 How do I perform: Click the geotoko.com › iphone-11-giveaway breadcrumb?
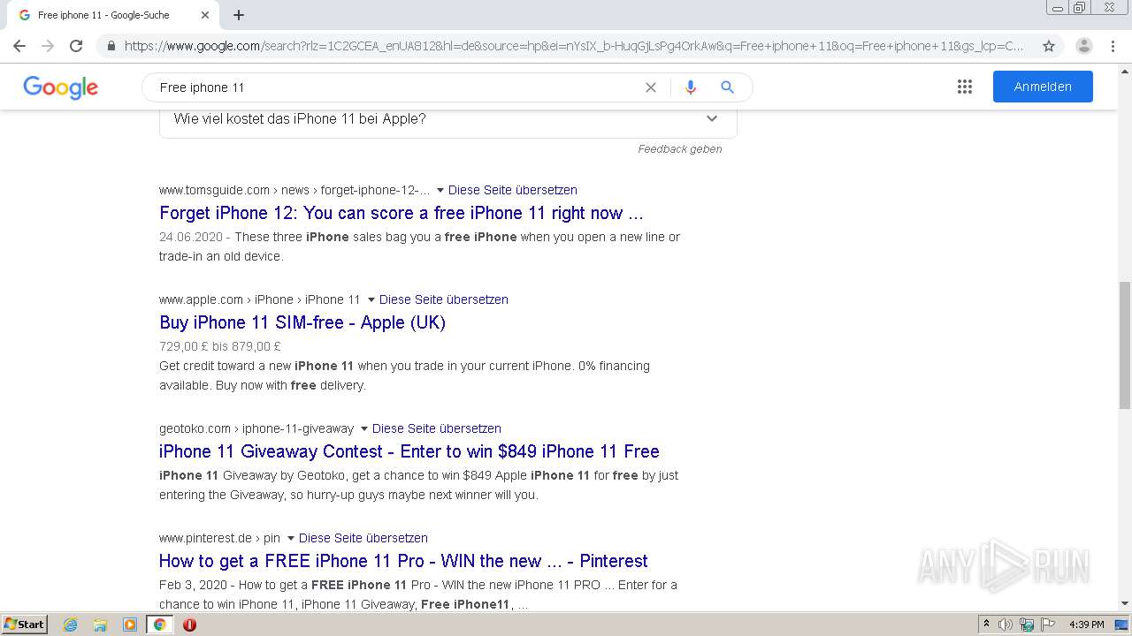point(256,428)
